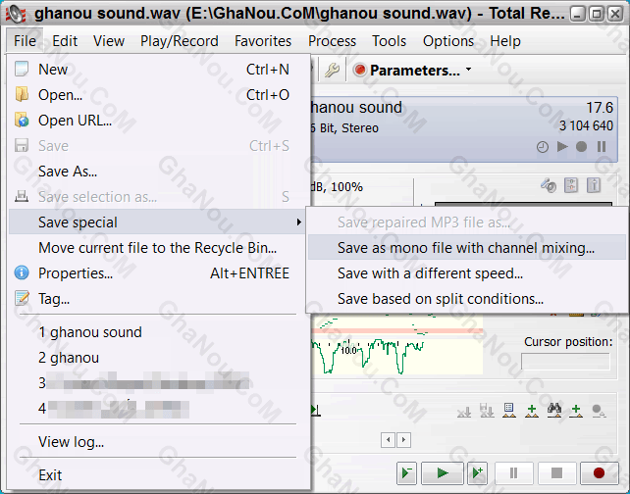Viewport: 630px width, 494px height.
Task: Choose Save As... menu entry
Action: click(x=157, y=172)
